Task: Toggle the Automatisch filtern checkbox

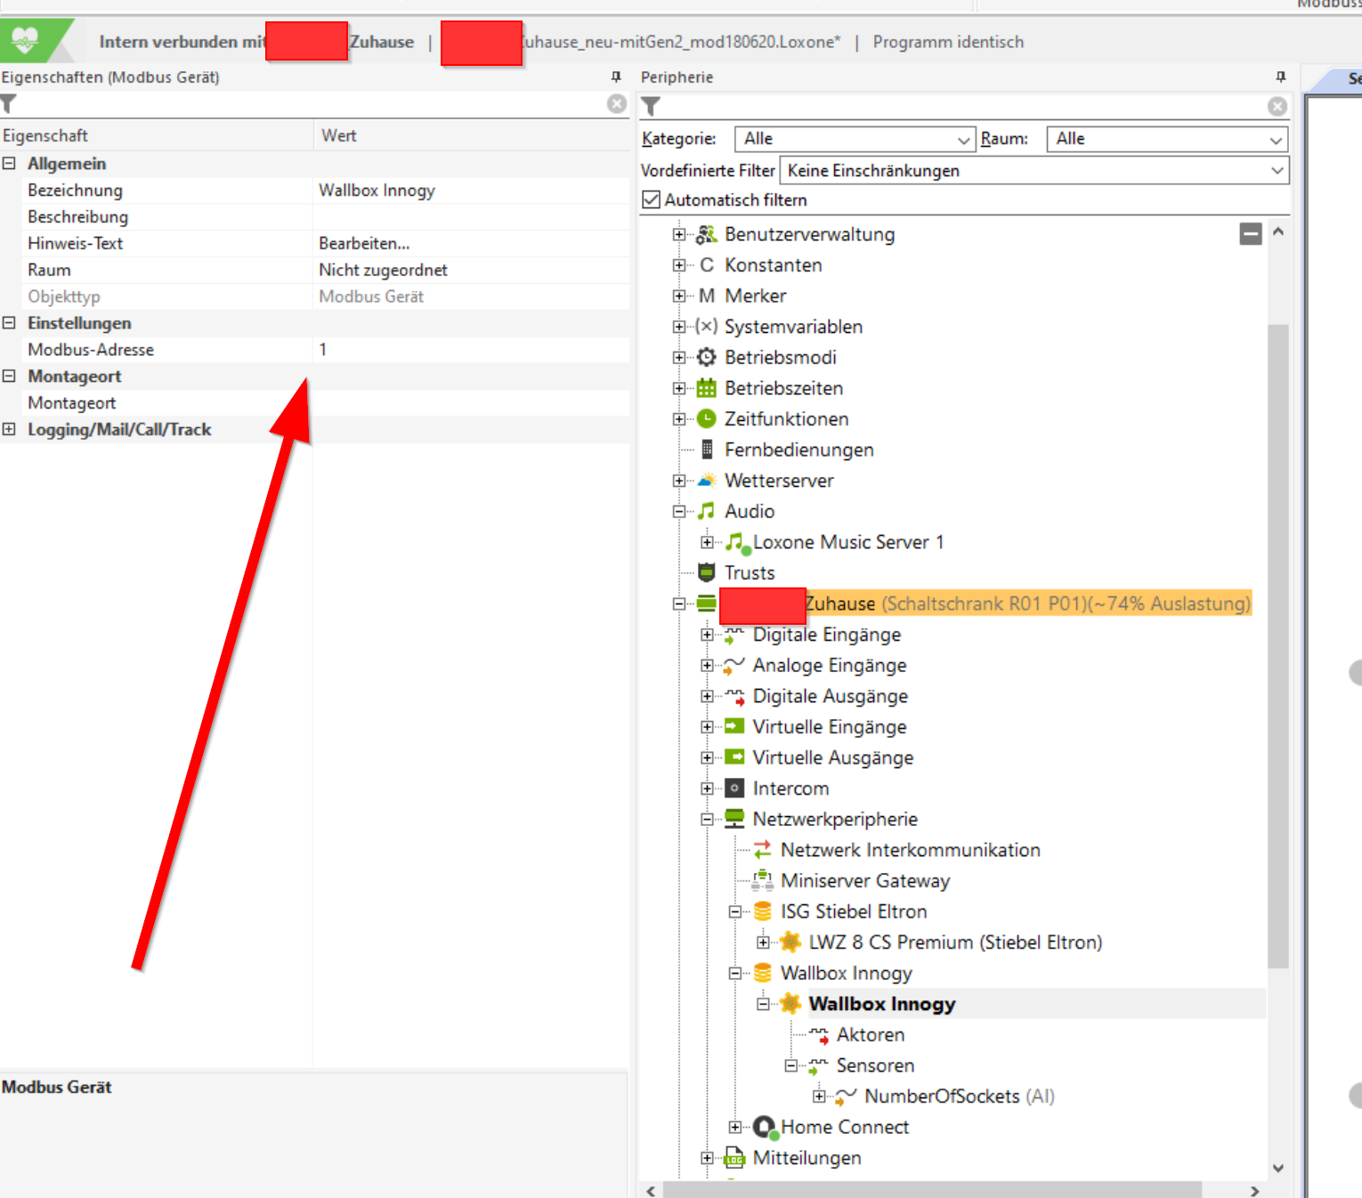Action: 652,200
